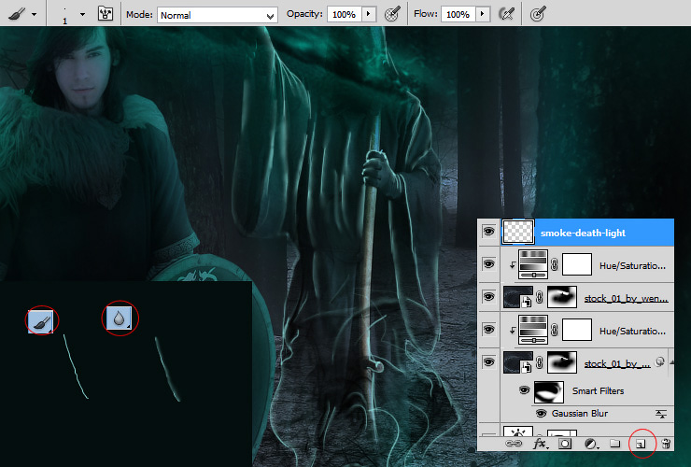691x467 pixels.
Task: Select the Smart Filters mask thumbnail
Action: click(x=549, y=391)
